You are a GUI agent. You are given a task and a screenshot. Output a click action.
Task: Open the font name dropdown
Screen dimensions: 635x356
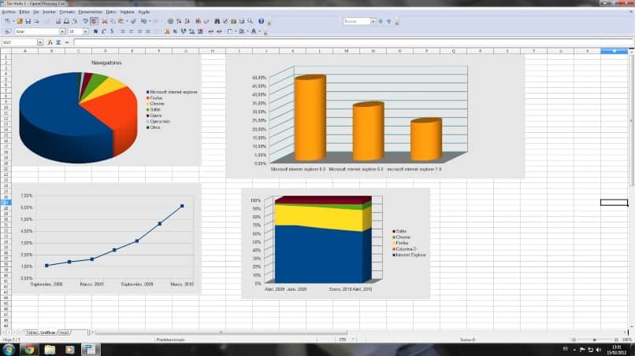coord(62,31)
